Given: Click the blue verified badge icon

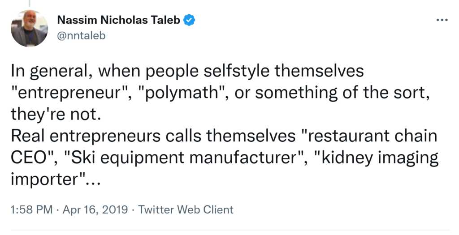Looking at the screenshot, I should tap(190, 20).
